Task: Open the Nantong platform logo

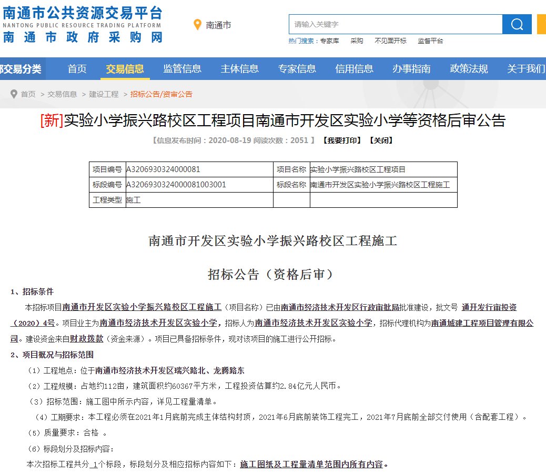Action: [83, 24]
